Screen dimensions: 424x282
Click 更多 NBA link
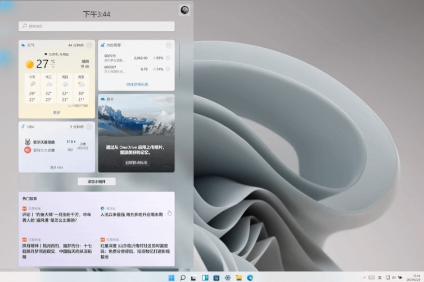point(57,167)
